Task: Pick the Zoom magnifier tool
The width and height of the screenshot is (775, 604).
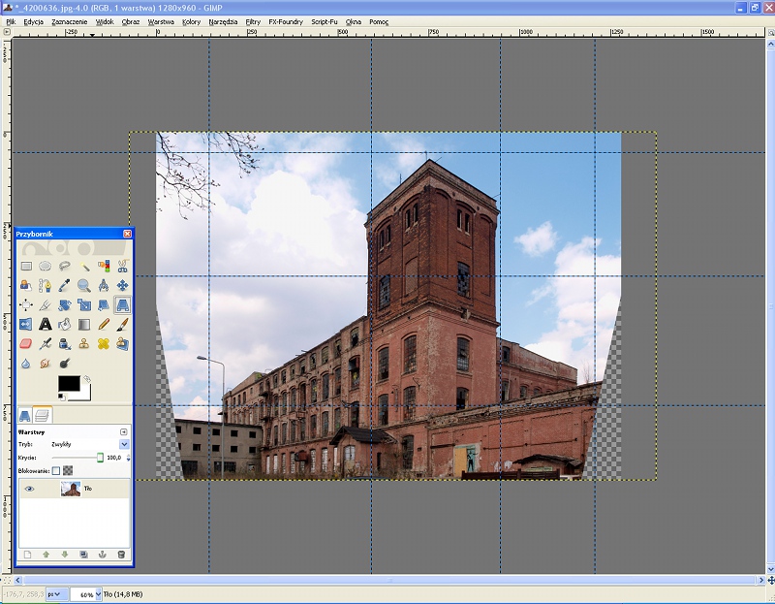Action: (x=83, y=285)
